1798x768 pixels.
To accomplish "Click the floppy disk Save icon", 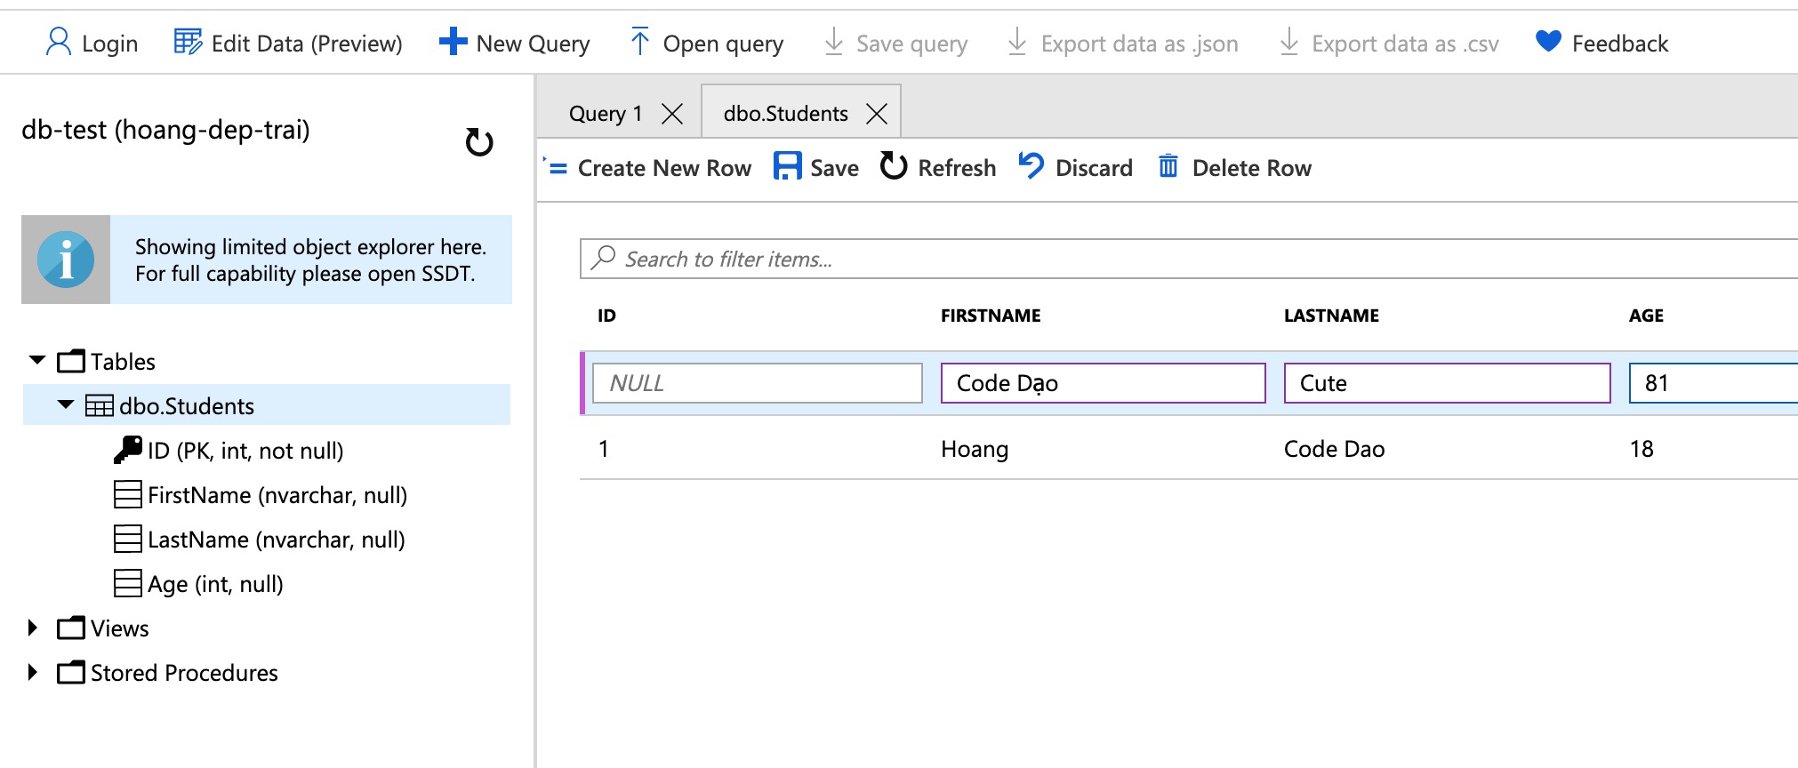I will click(x=787, y=166).
